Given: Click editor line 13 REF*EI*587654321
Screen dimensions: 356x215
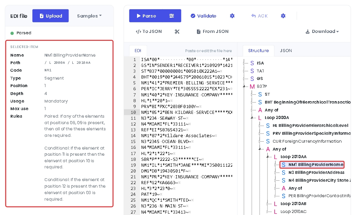Looking at the screenshot, I should click(165, 130).
